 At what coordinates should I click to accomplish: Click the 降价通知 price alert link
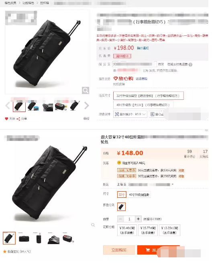click(x=143, y=48)
